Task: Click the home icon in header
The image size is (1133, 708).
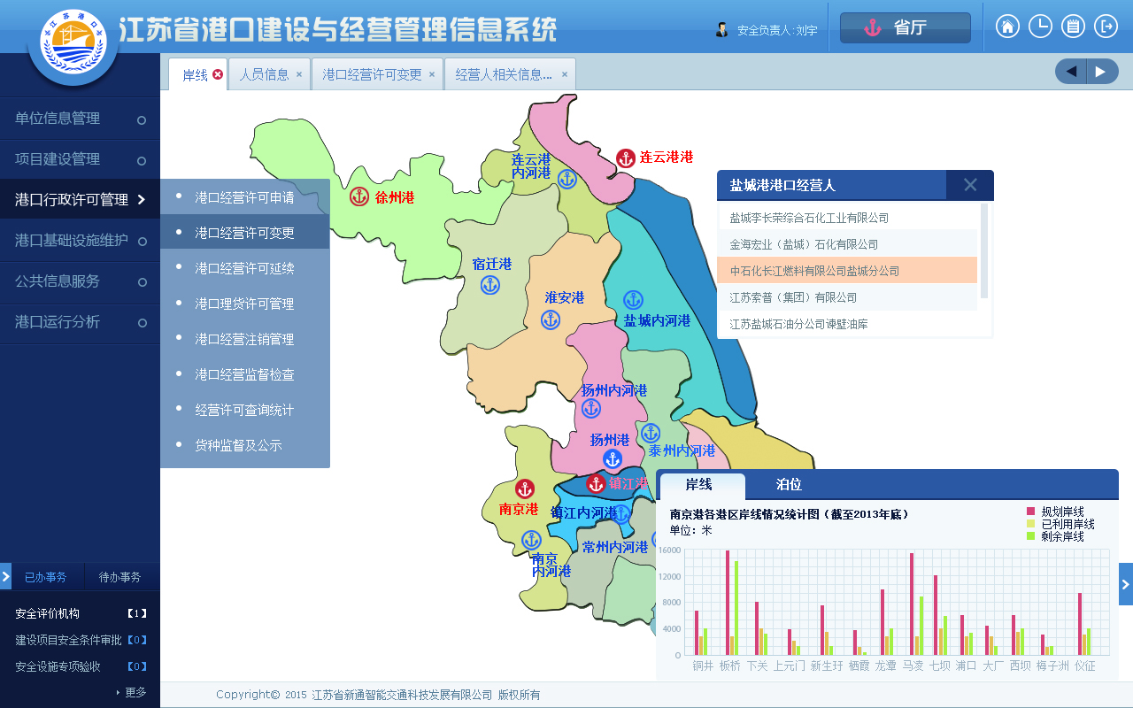Action: click(x=1007, y=27)
